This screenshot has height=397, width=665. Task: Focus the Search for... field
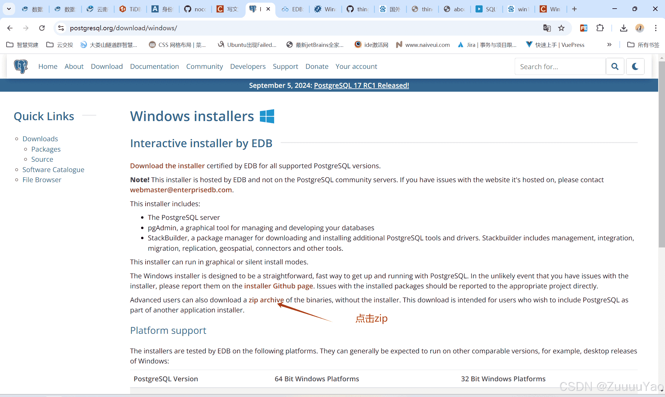(560, 66)
